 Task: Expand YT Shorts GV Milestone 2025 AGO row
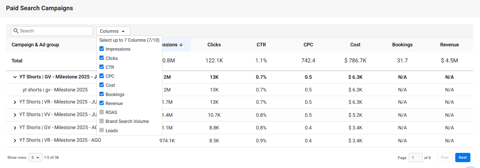click(x=15, y=128)
